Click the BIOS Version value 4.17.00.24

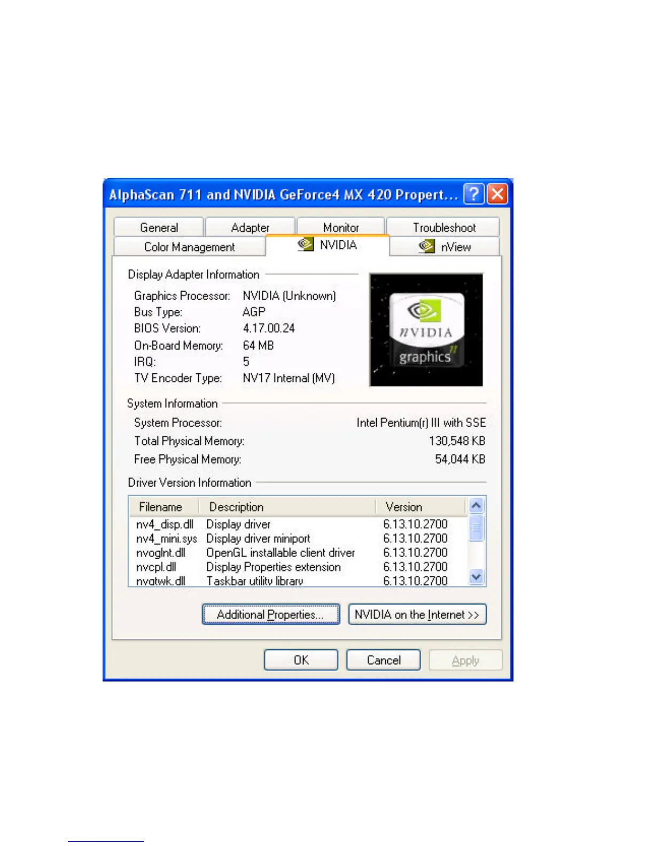pos(269,328)
